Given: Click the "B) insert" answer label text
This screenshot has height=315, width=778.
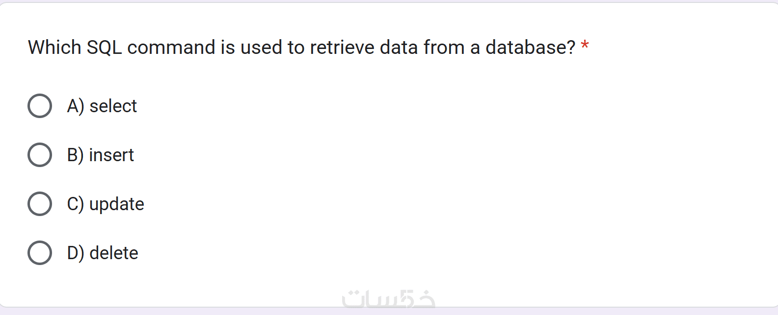Looking at the screenshot, I should pyautogui.click(x=101, y=155).
